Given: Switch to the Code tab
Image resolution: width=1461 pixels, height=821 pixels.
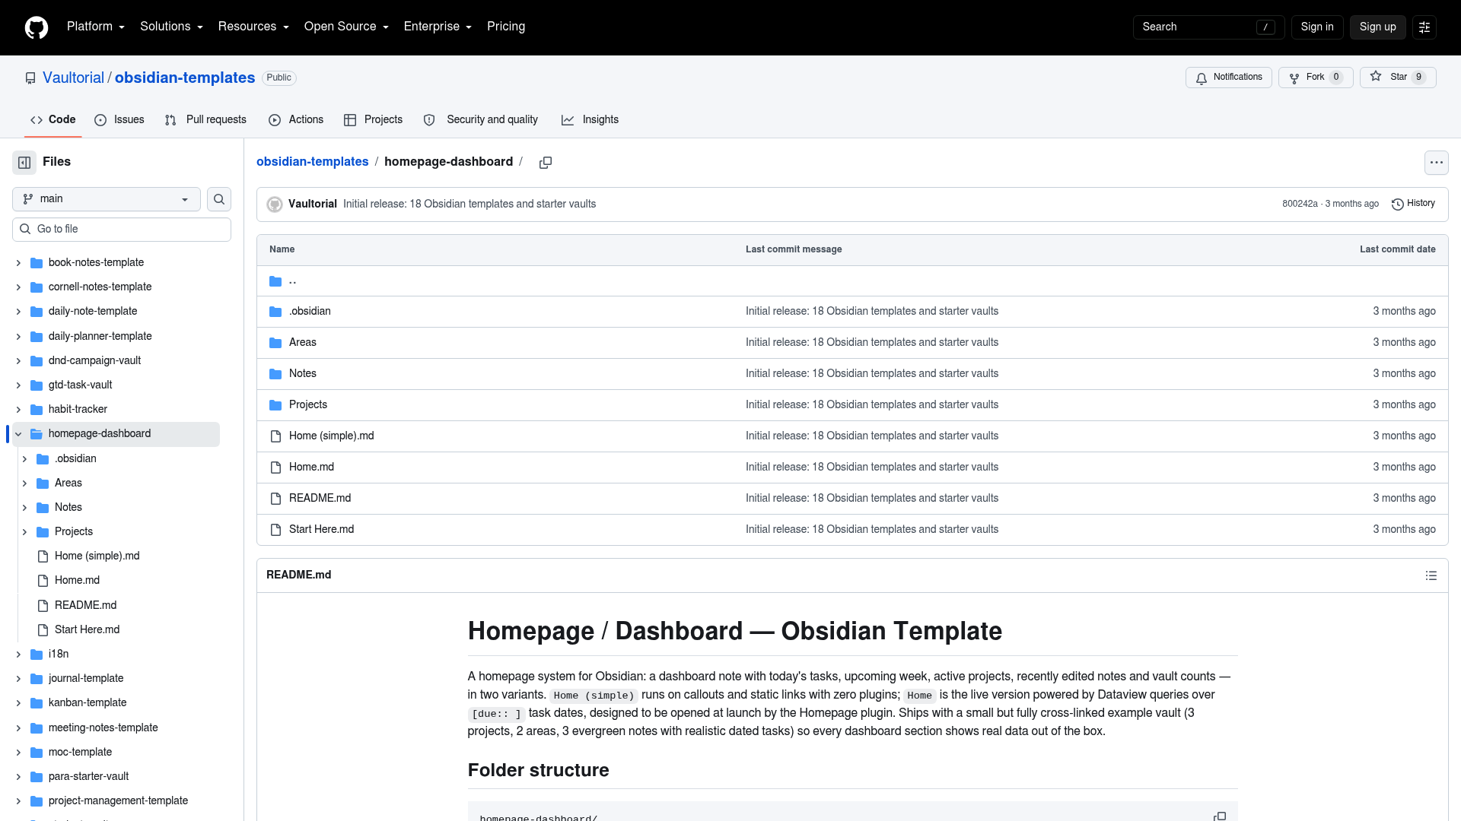Looking at the screenshot, I should [53, 120].
